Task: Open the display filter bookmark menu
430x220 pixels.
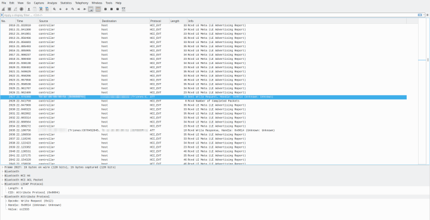Action: point(2,15)
